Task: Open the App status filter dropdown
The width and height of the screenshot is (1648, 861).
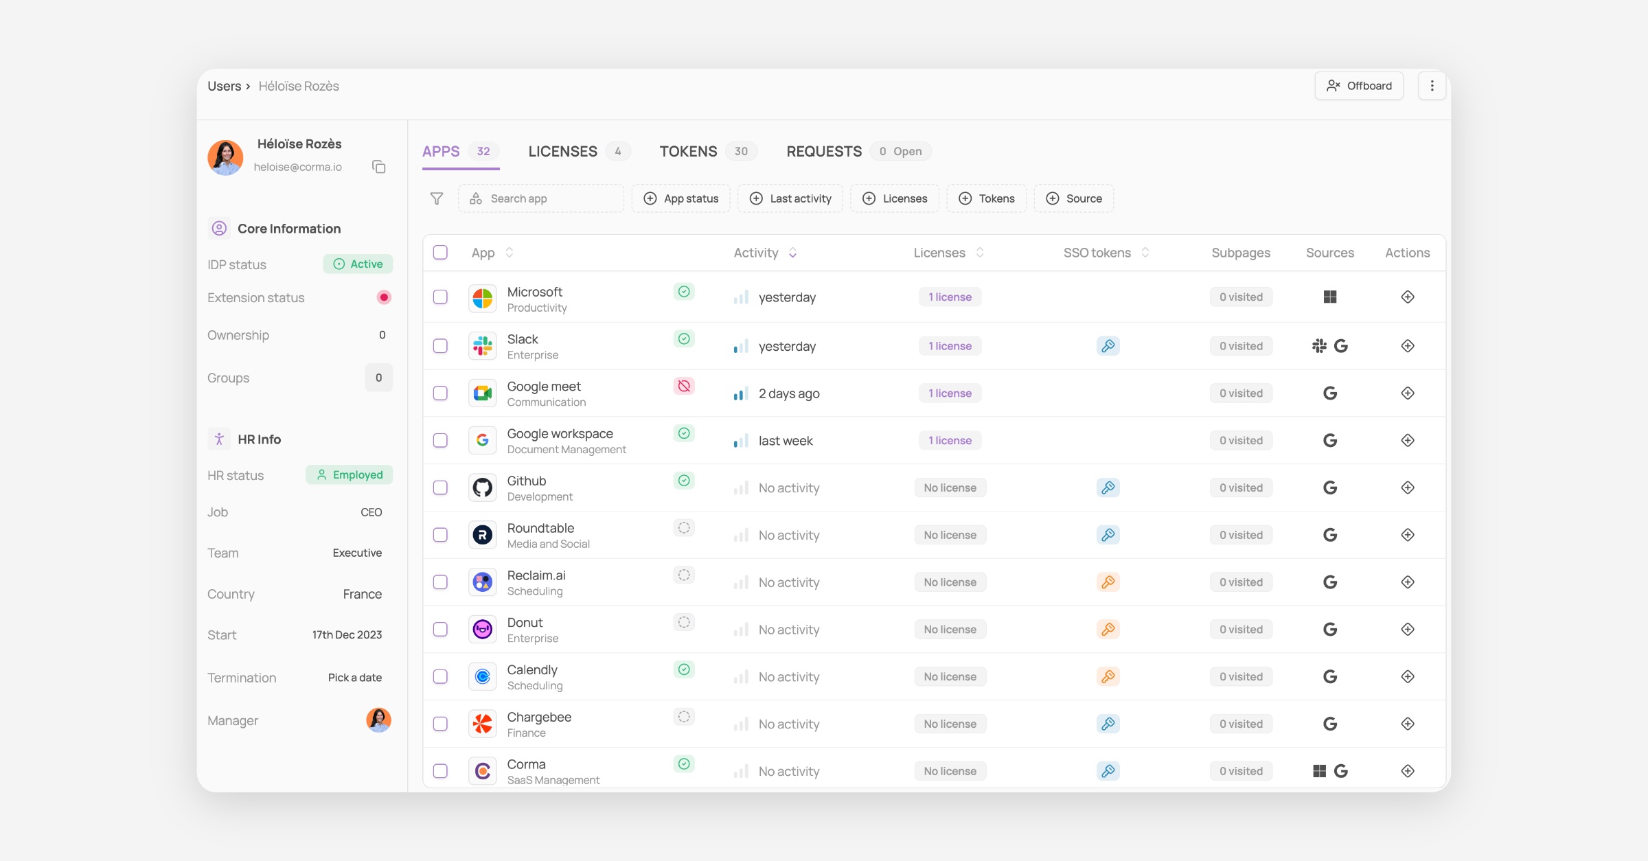Action: [x=681, y=198]
